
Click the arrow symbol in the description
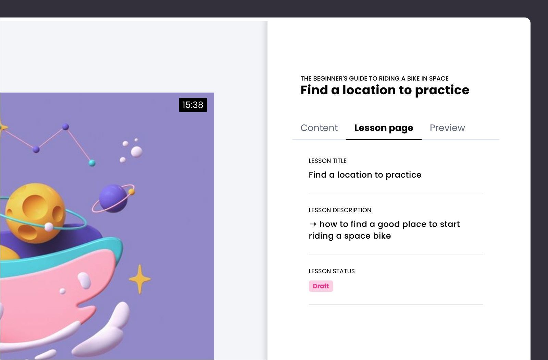point(312,224)
